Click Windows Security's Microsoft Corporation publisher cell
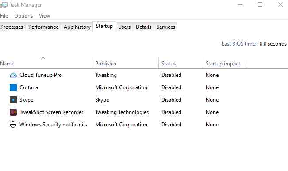 tap(121, 125)
